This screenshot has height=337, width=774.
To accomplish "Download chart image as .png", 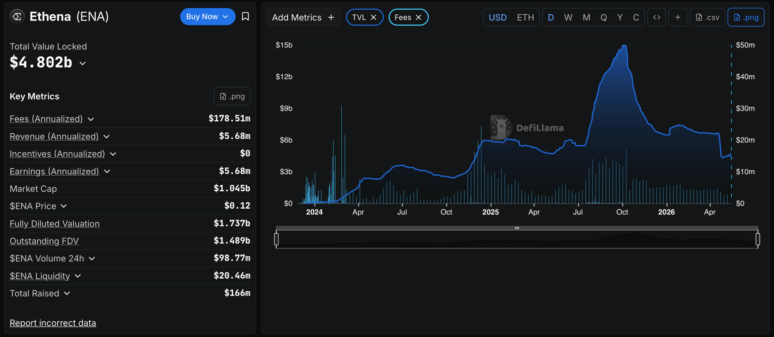I will pos(746,17).
